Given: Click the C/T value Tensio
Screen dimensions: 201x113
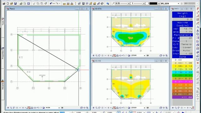Looking at the screenshot, I should 186,44.
